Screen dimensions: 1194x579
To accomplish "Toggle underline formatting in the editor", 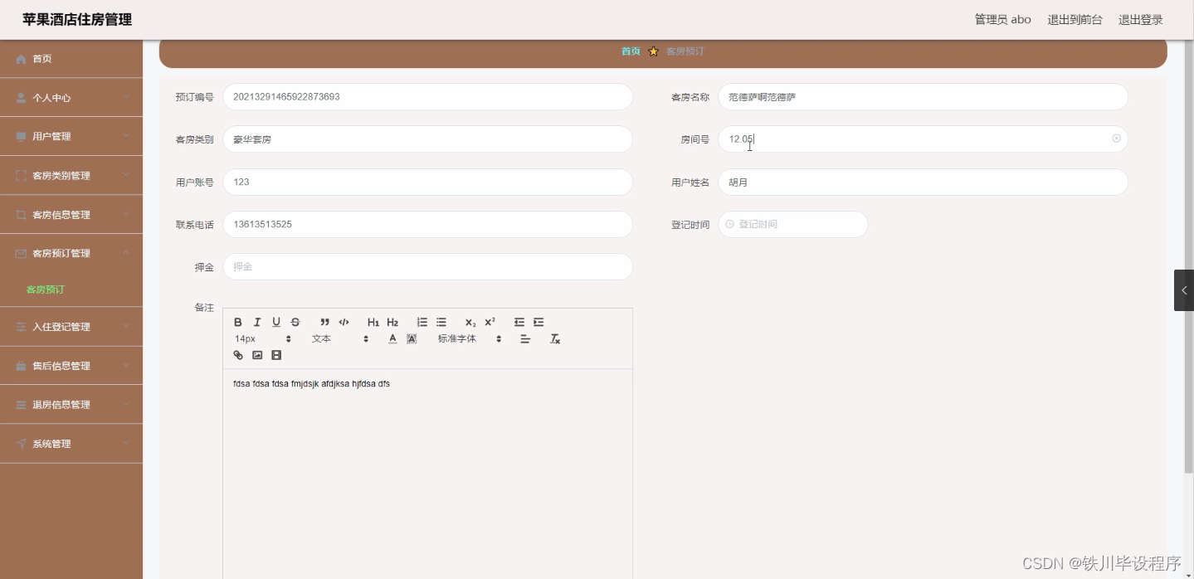I will click(x=276, y=322).
